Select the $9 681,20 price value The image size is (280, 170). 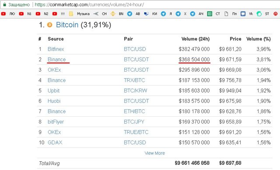[x=230, y=49]
